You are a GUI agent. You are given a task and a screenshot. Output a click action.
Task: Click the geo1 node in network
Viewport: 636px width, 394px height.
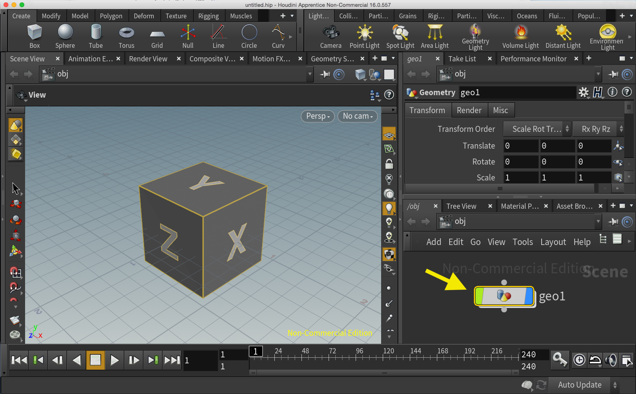(504, 296)
